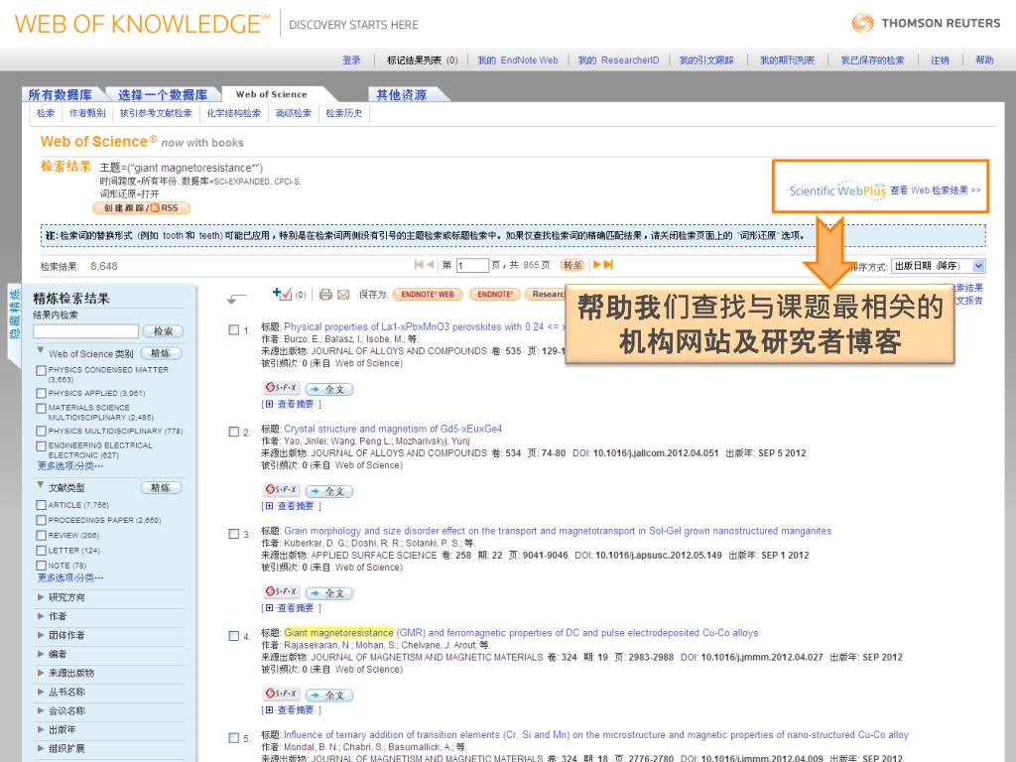Add to marked list plus-check icon
The height and width of the screenshot is (762, 1016).
282,294
